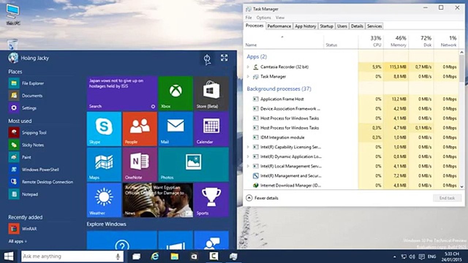The image size is (468, 263).
Task: Open the Xbox tile
Action: [175, 93]
